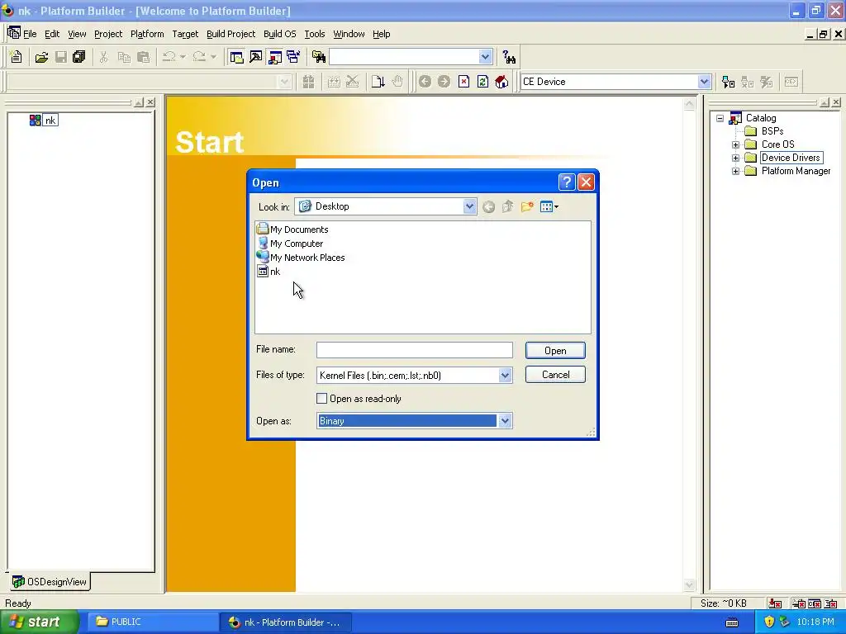Image resolution: width=846 pixels, height=634 pixels.
Task: Select the Platform Manager label in Catalog
Action: coord(796,171)
